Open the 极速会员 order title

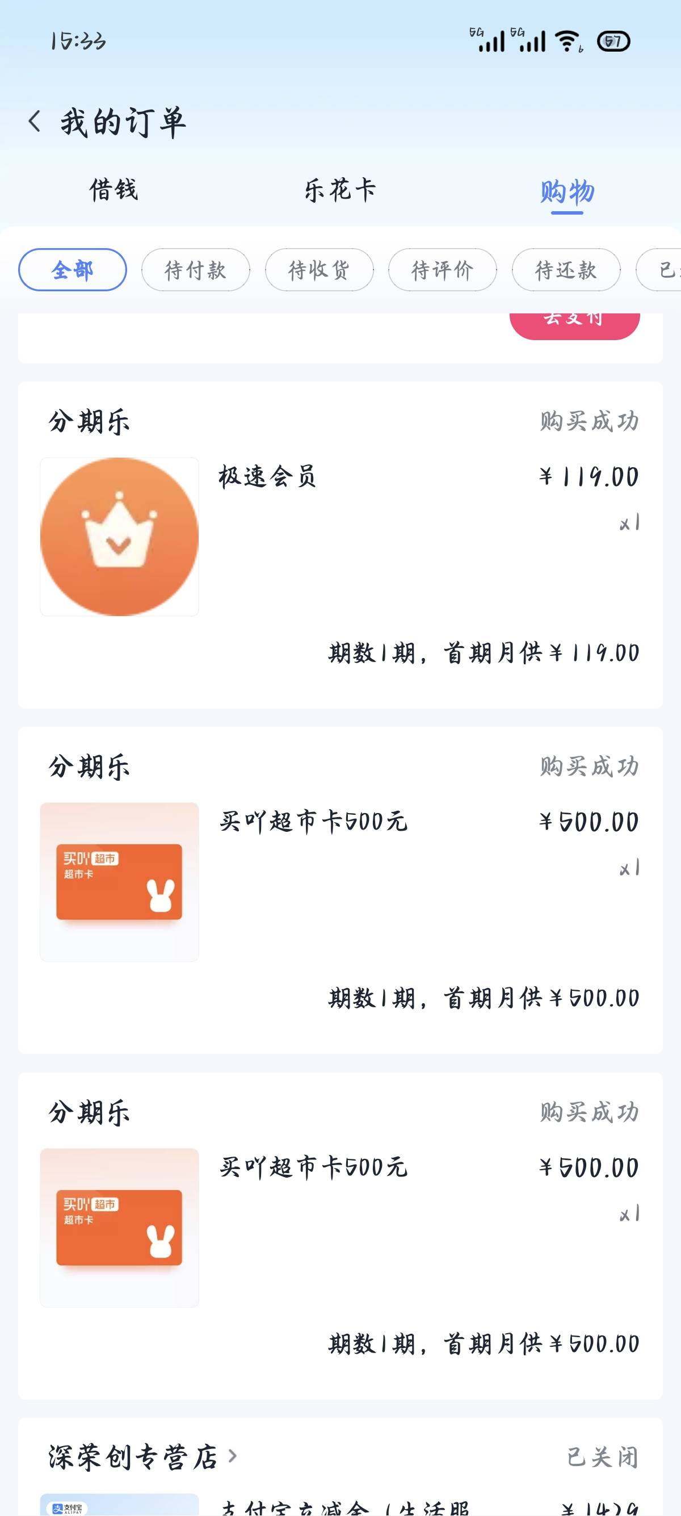click(x=268, y=476)
